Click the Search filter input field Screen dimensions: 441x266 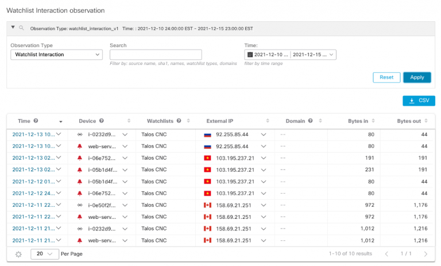(x=156, y=55)
